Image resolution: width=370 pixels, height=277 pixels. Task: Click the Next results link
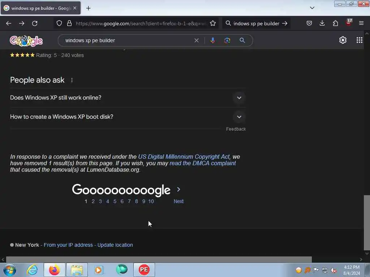178,201
